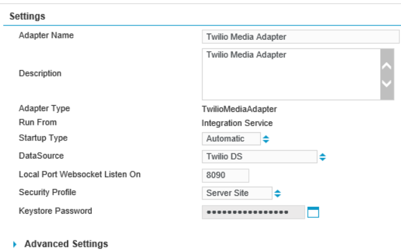
Task: Open the DataSource dropdown showing Twilio DS
Action: coord(259,157)
